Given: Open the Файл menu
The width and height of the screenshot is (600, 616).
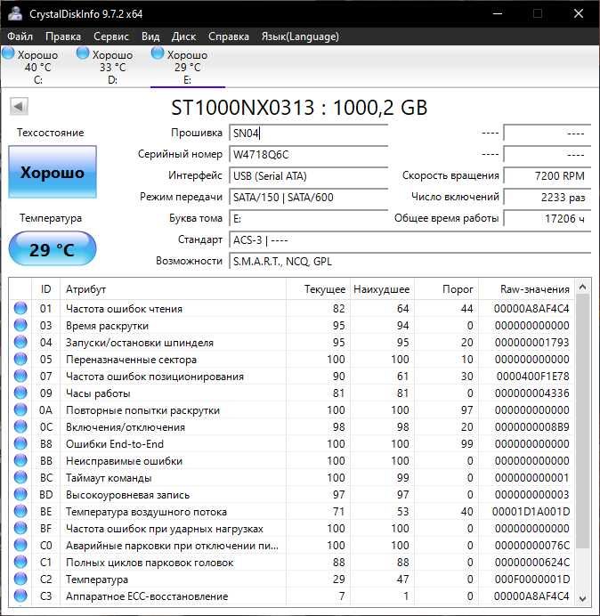Looking at the screenshot, I should (20, 36).
